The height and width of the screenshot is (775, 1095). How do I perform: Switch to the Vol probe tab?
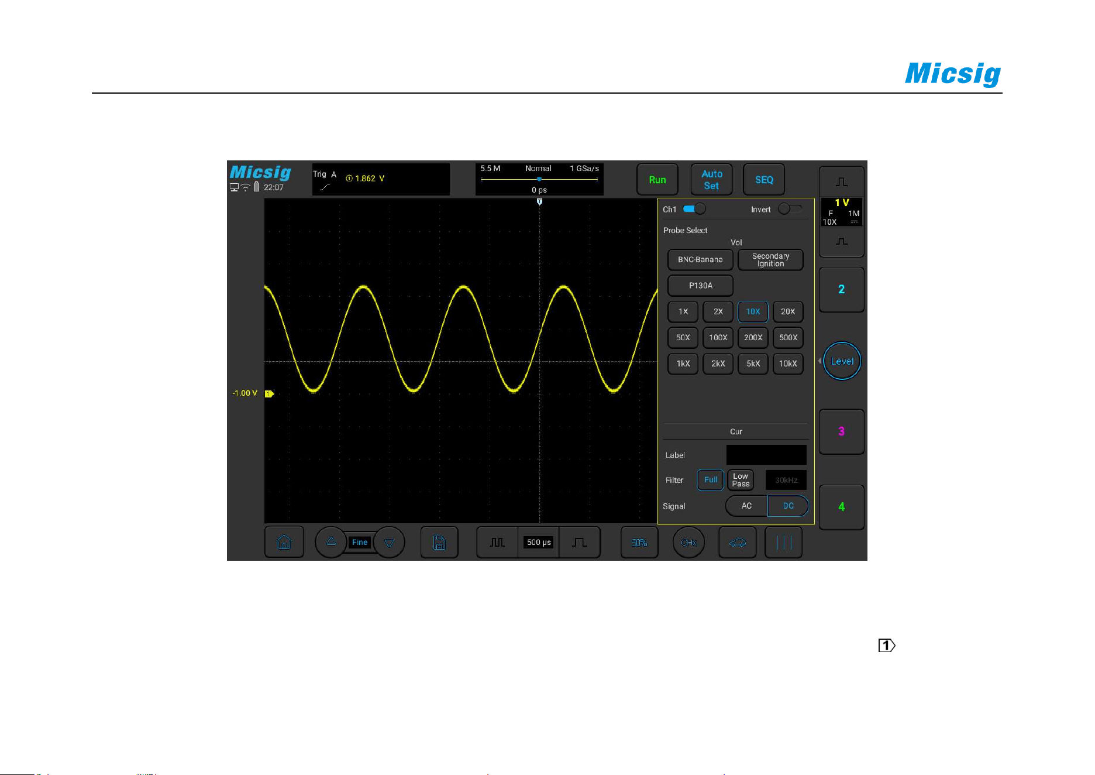click(736, 242)
